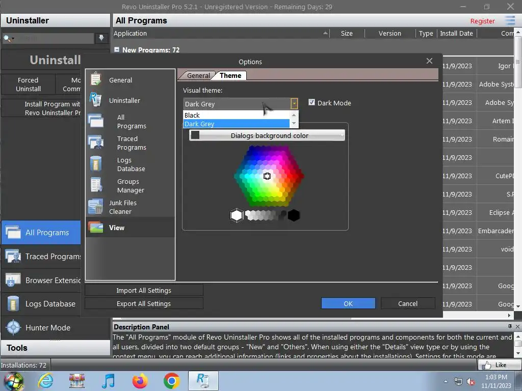522x391 pixels.
Task: Pick the center cell of color hexagon
Action: tap(267, 176)
